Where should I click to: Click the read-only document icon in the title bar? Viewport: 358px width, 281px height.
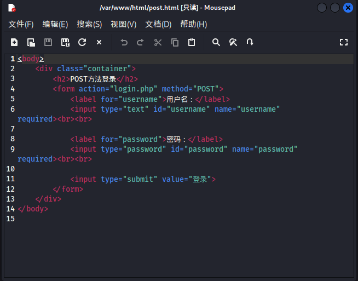11,8
